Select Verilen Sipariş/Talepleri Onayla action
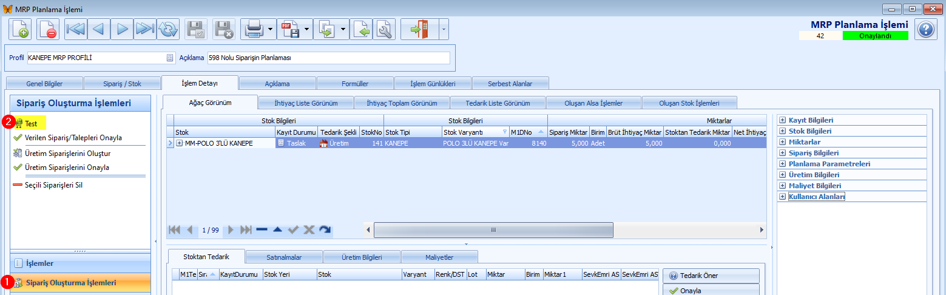Screen dimensions: 946x295 click(73, 138)
